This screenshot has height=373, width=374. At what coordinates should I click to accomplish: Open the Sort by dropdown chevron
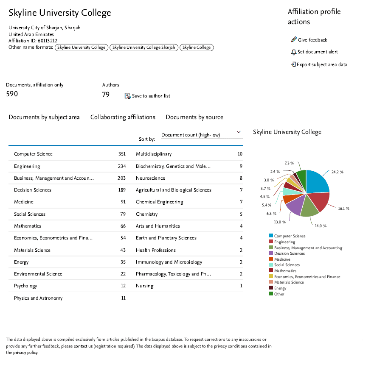[x=239, y=132]
